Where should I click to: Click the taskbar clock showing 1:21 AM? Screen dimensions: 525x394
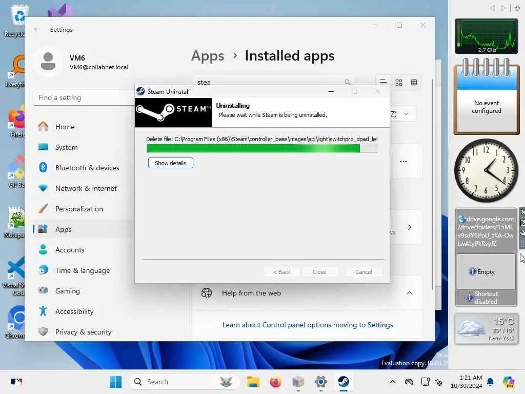(467, 382)
